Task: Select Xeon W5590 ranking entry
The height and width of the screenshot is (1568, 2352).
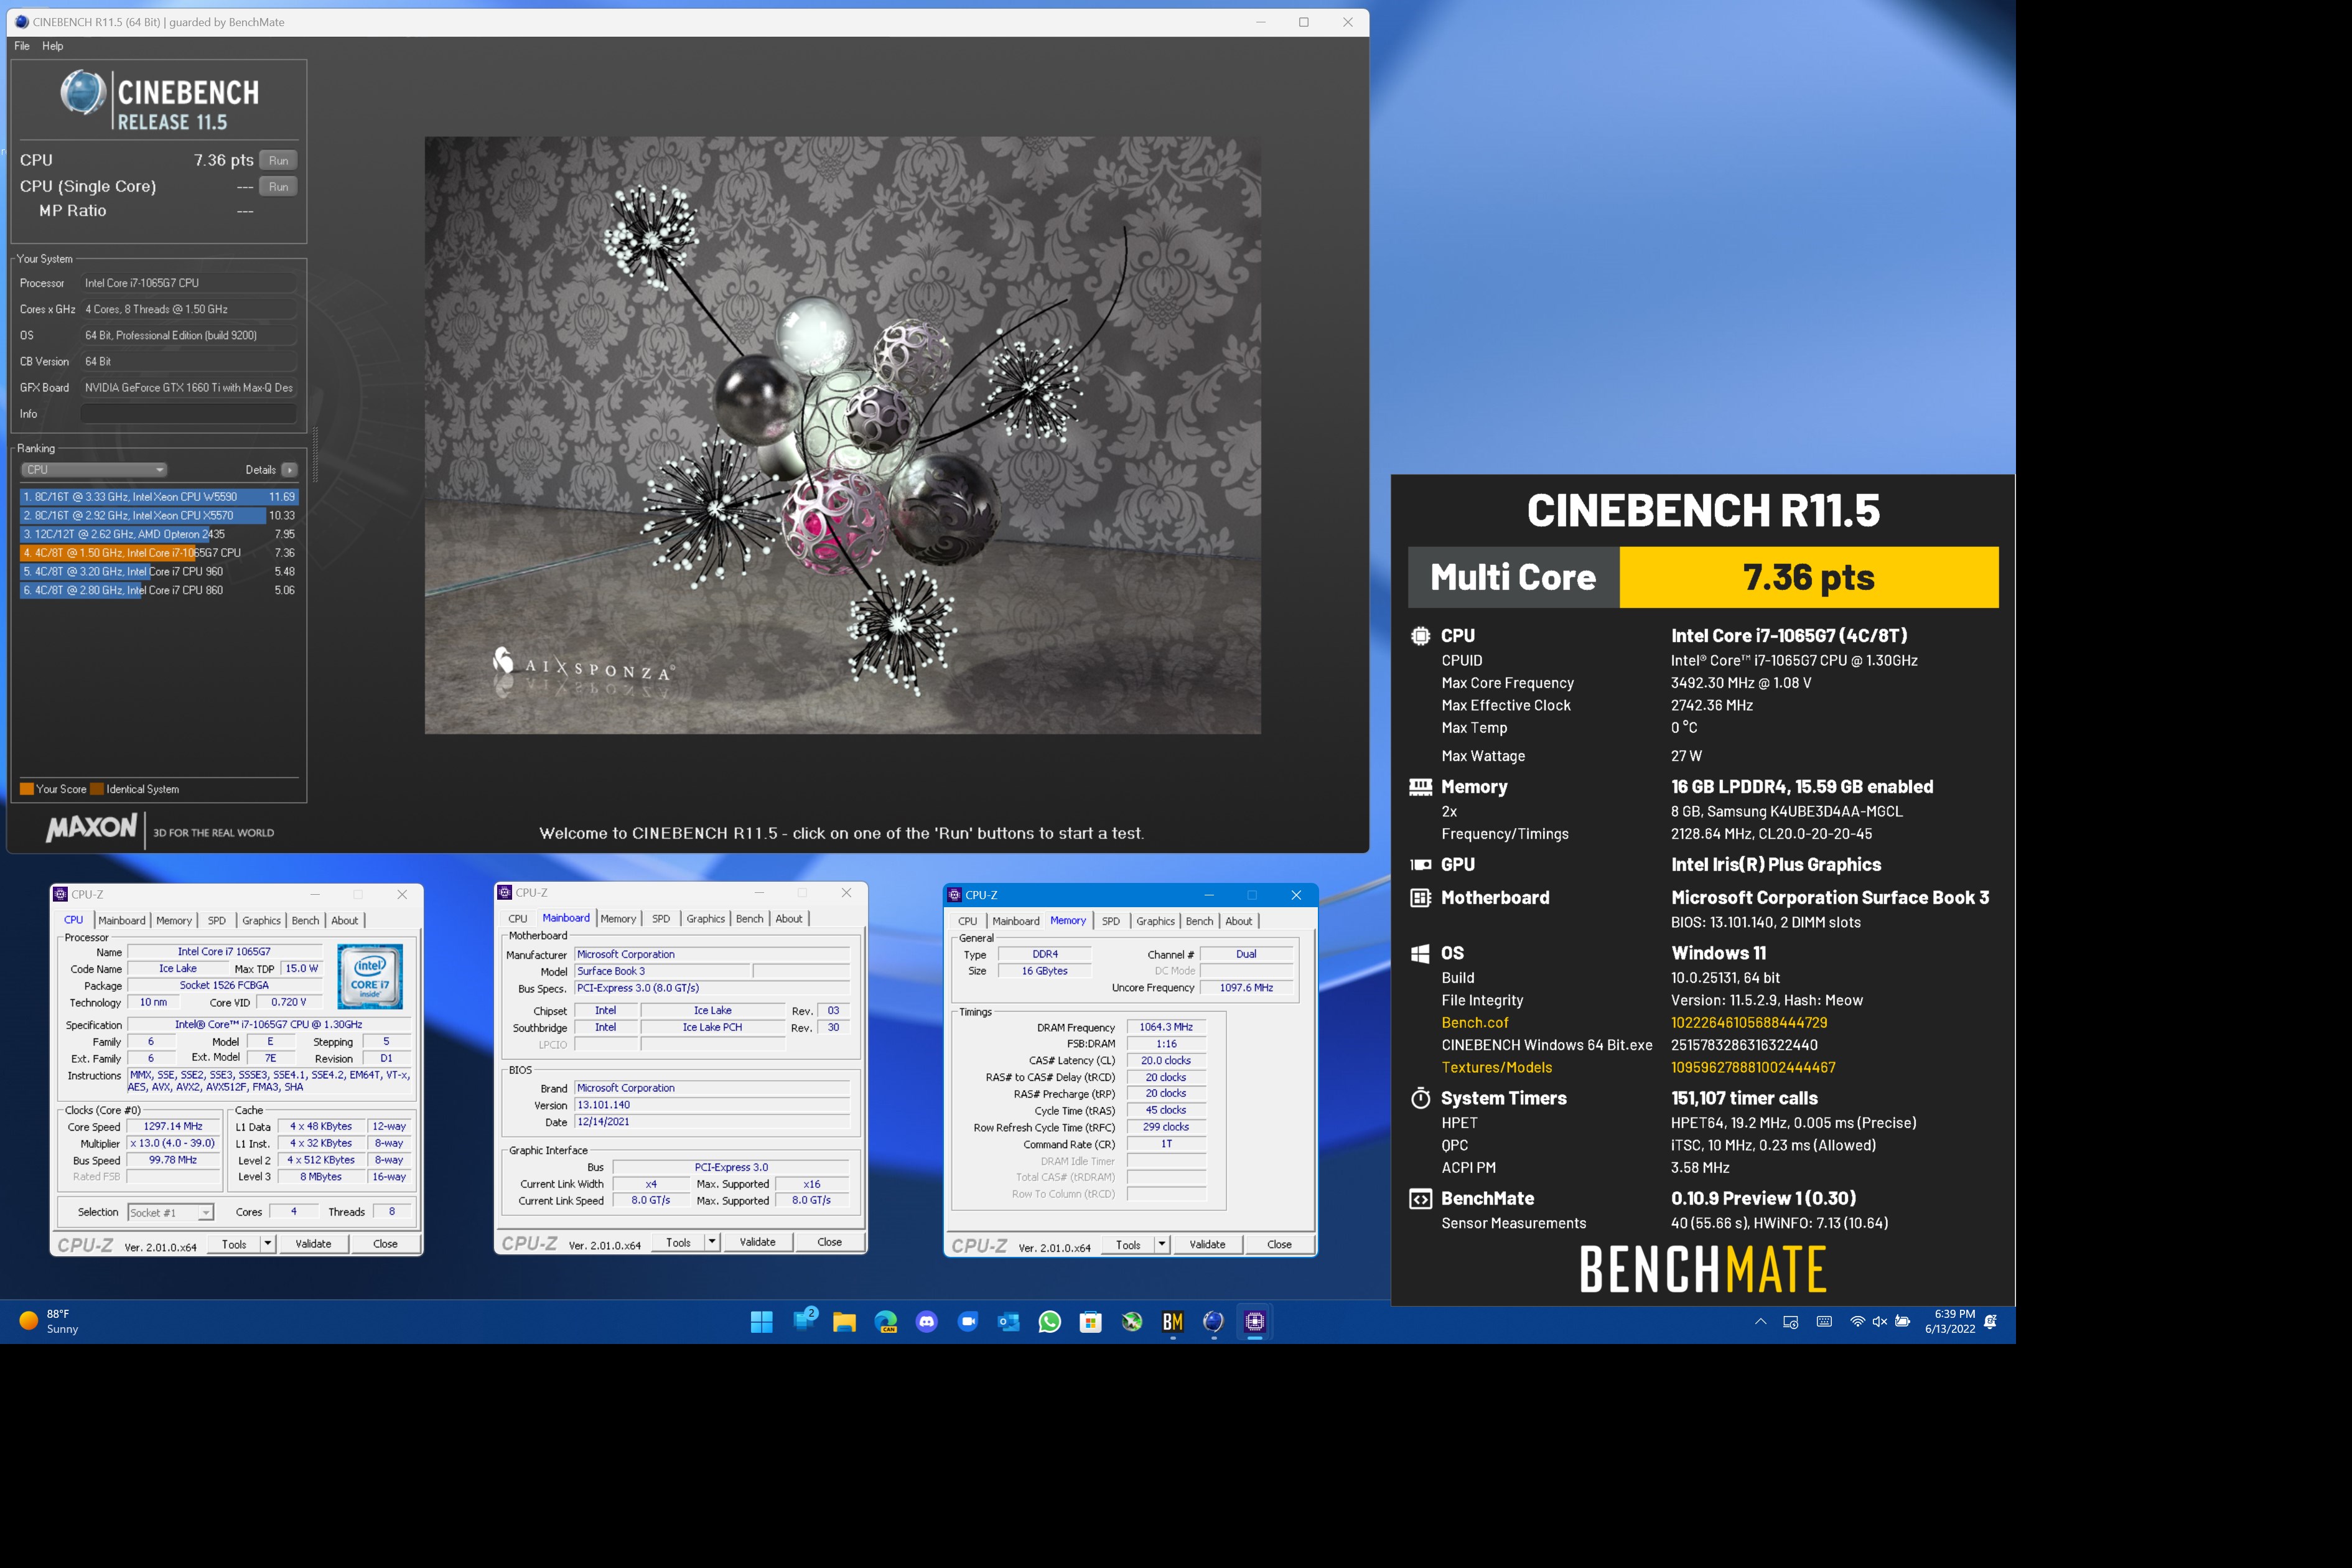Action: pos(159,497)
